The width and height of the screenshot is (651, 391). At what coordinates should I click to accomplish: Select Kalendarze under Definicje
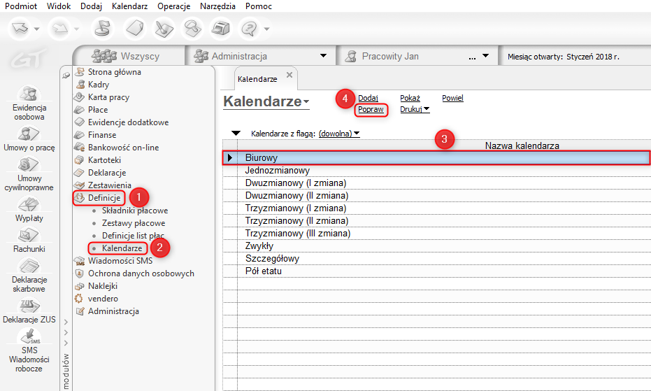(x=122, y=248)
